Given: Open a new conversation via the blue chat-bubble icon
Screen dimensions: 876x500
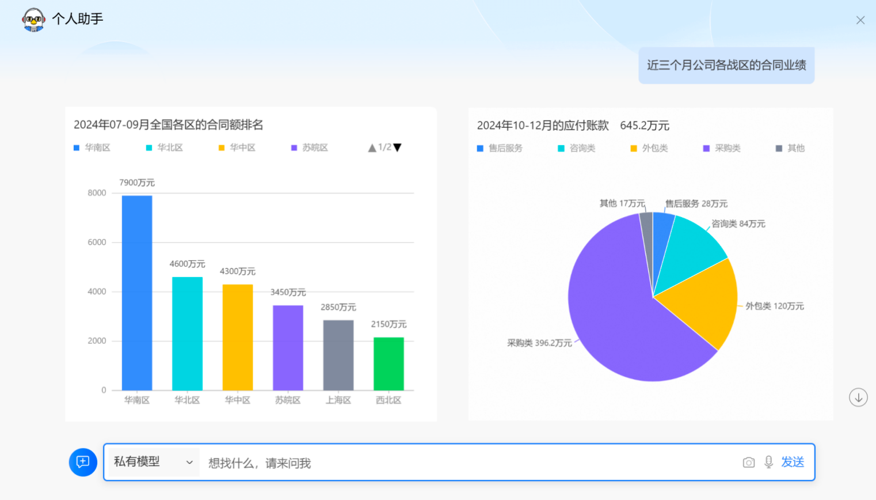Looking at the screenshot, I should pos(82,462).
